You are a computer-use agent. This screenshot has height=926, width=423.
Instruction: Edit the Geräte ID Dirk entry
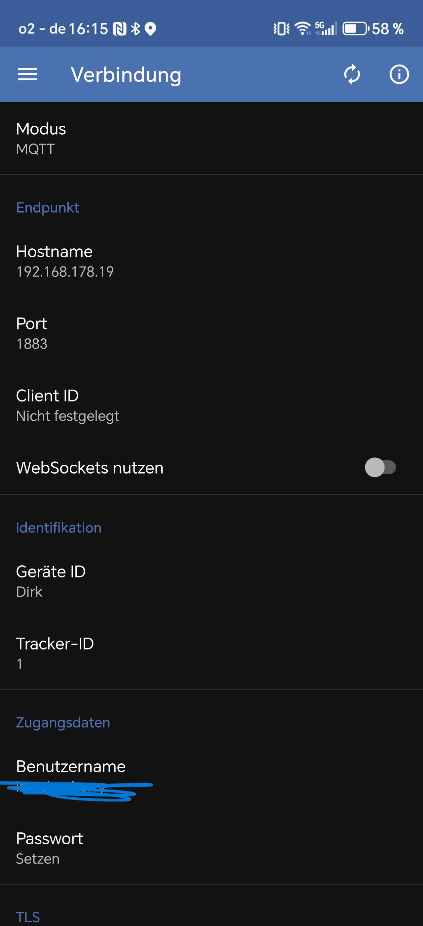tap(211, 581)
